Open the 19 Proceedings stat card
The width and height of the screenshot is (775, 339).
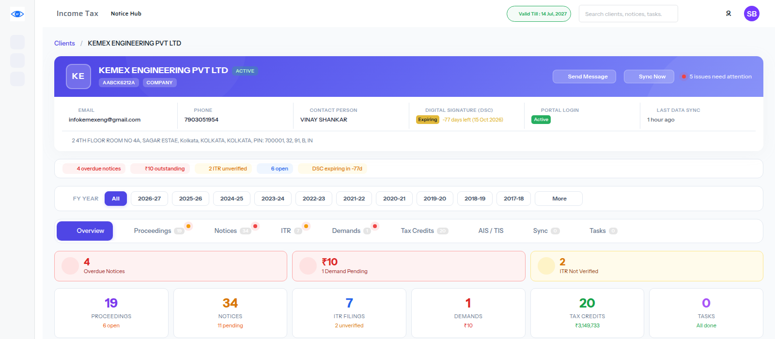[111, 313]
